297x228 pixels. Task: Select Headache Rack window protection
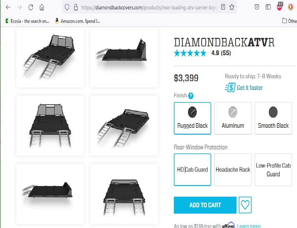pos(233,170)
